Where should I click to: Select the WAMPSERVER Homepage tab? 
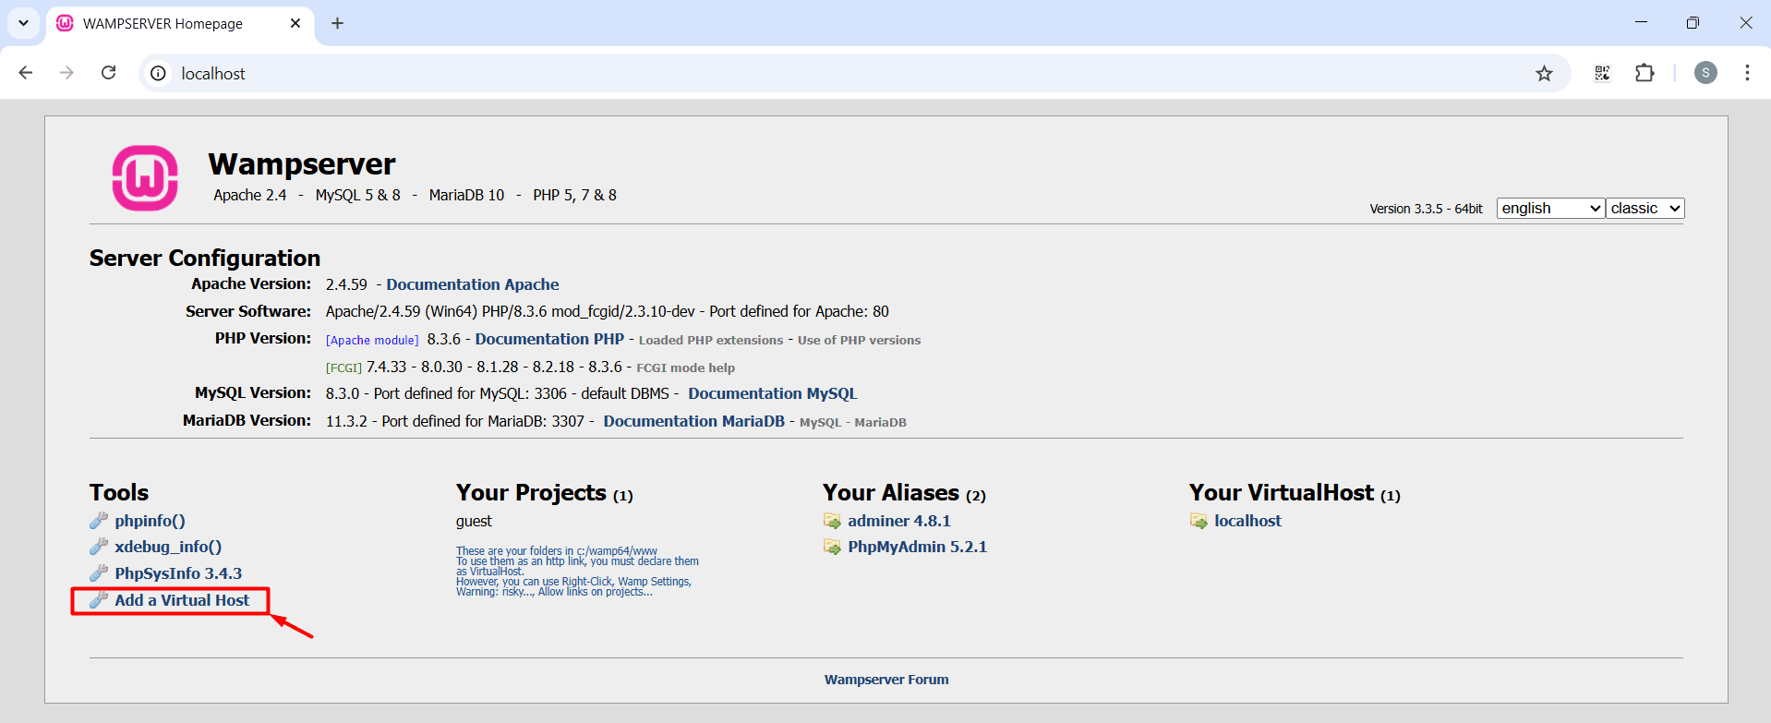click(x=163, y=24)
